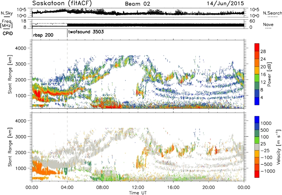
Task: Click power colorbar tick '28'
Action: click(x=263, y=51)
